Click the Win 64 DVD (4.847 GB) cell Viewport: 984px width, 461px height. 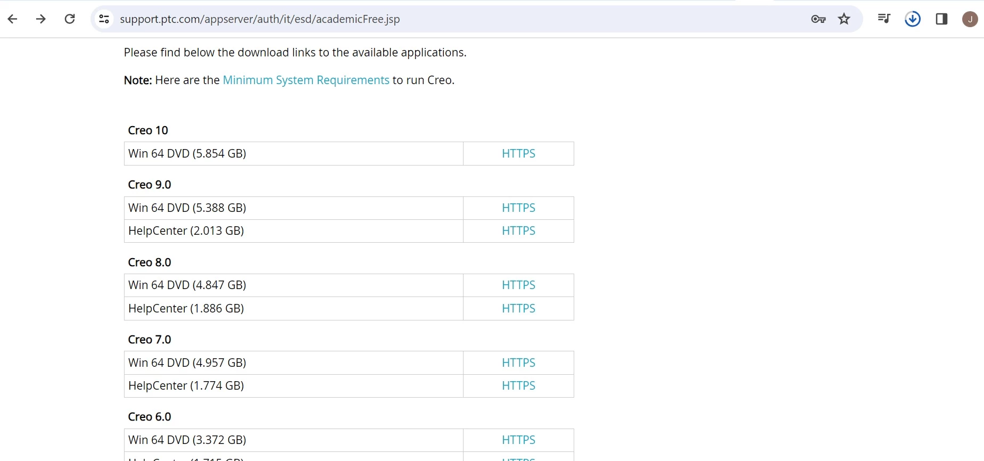(x=294, y=285)
